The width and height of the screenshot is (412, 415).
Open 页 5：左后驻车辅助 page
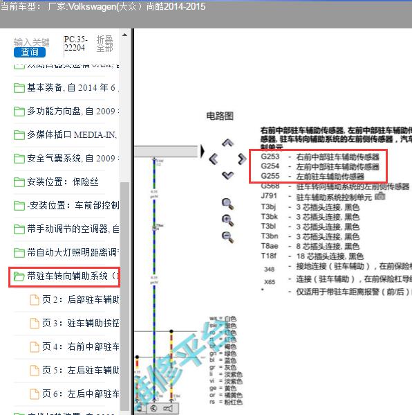[81, 371]
